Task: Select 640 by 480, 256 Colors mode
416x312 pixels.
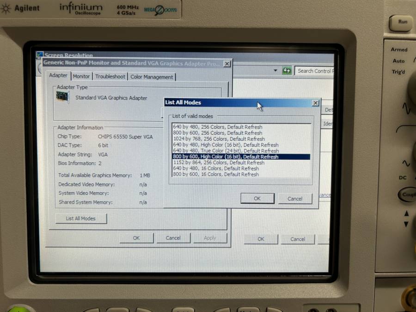Action: coord(217,127)
